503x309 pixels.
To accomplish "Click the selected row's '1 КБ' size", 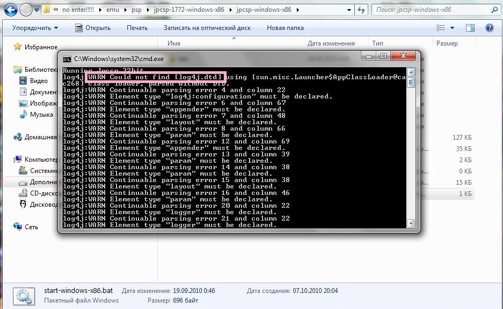I will pyautogui.click(x=465, y=193).
